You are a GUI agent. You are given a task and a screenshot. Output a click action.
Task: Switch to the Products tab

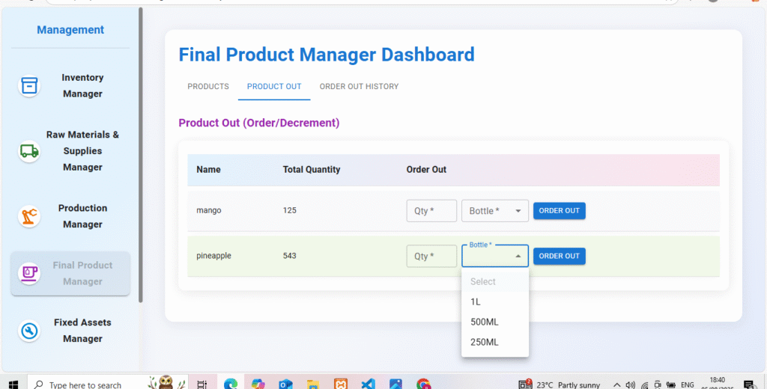(x=208, y=87)
